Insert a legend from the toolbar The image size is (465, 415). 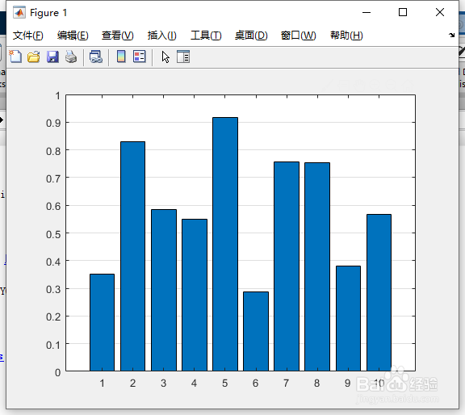click(x=140, y=57)
